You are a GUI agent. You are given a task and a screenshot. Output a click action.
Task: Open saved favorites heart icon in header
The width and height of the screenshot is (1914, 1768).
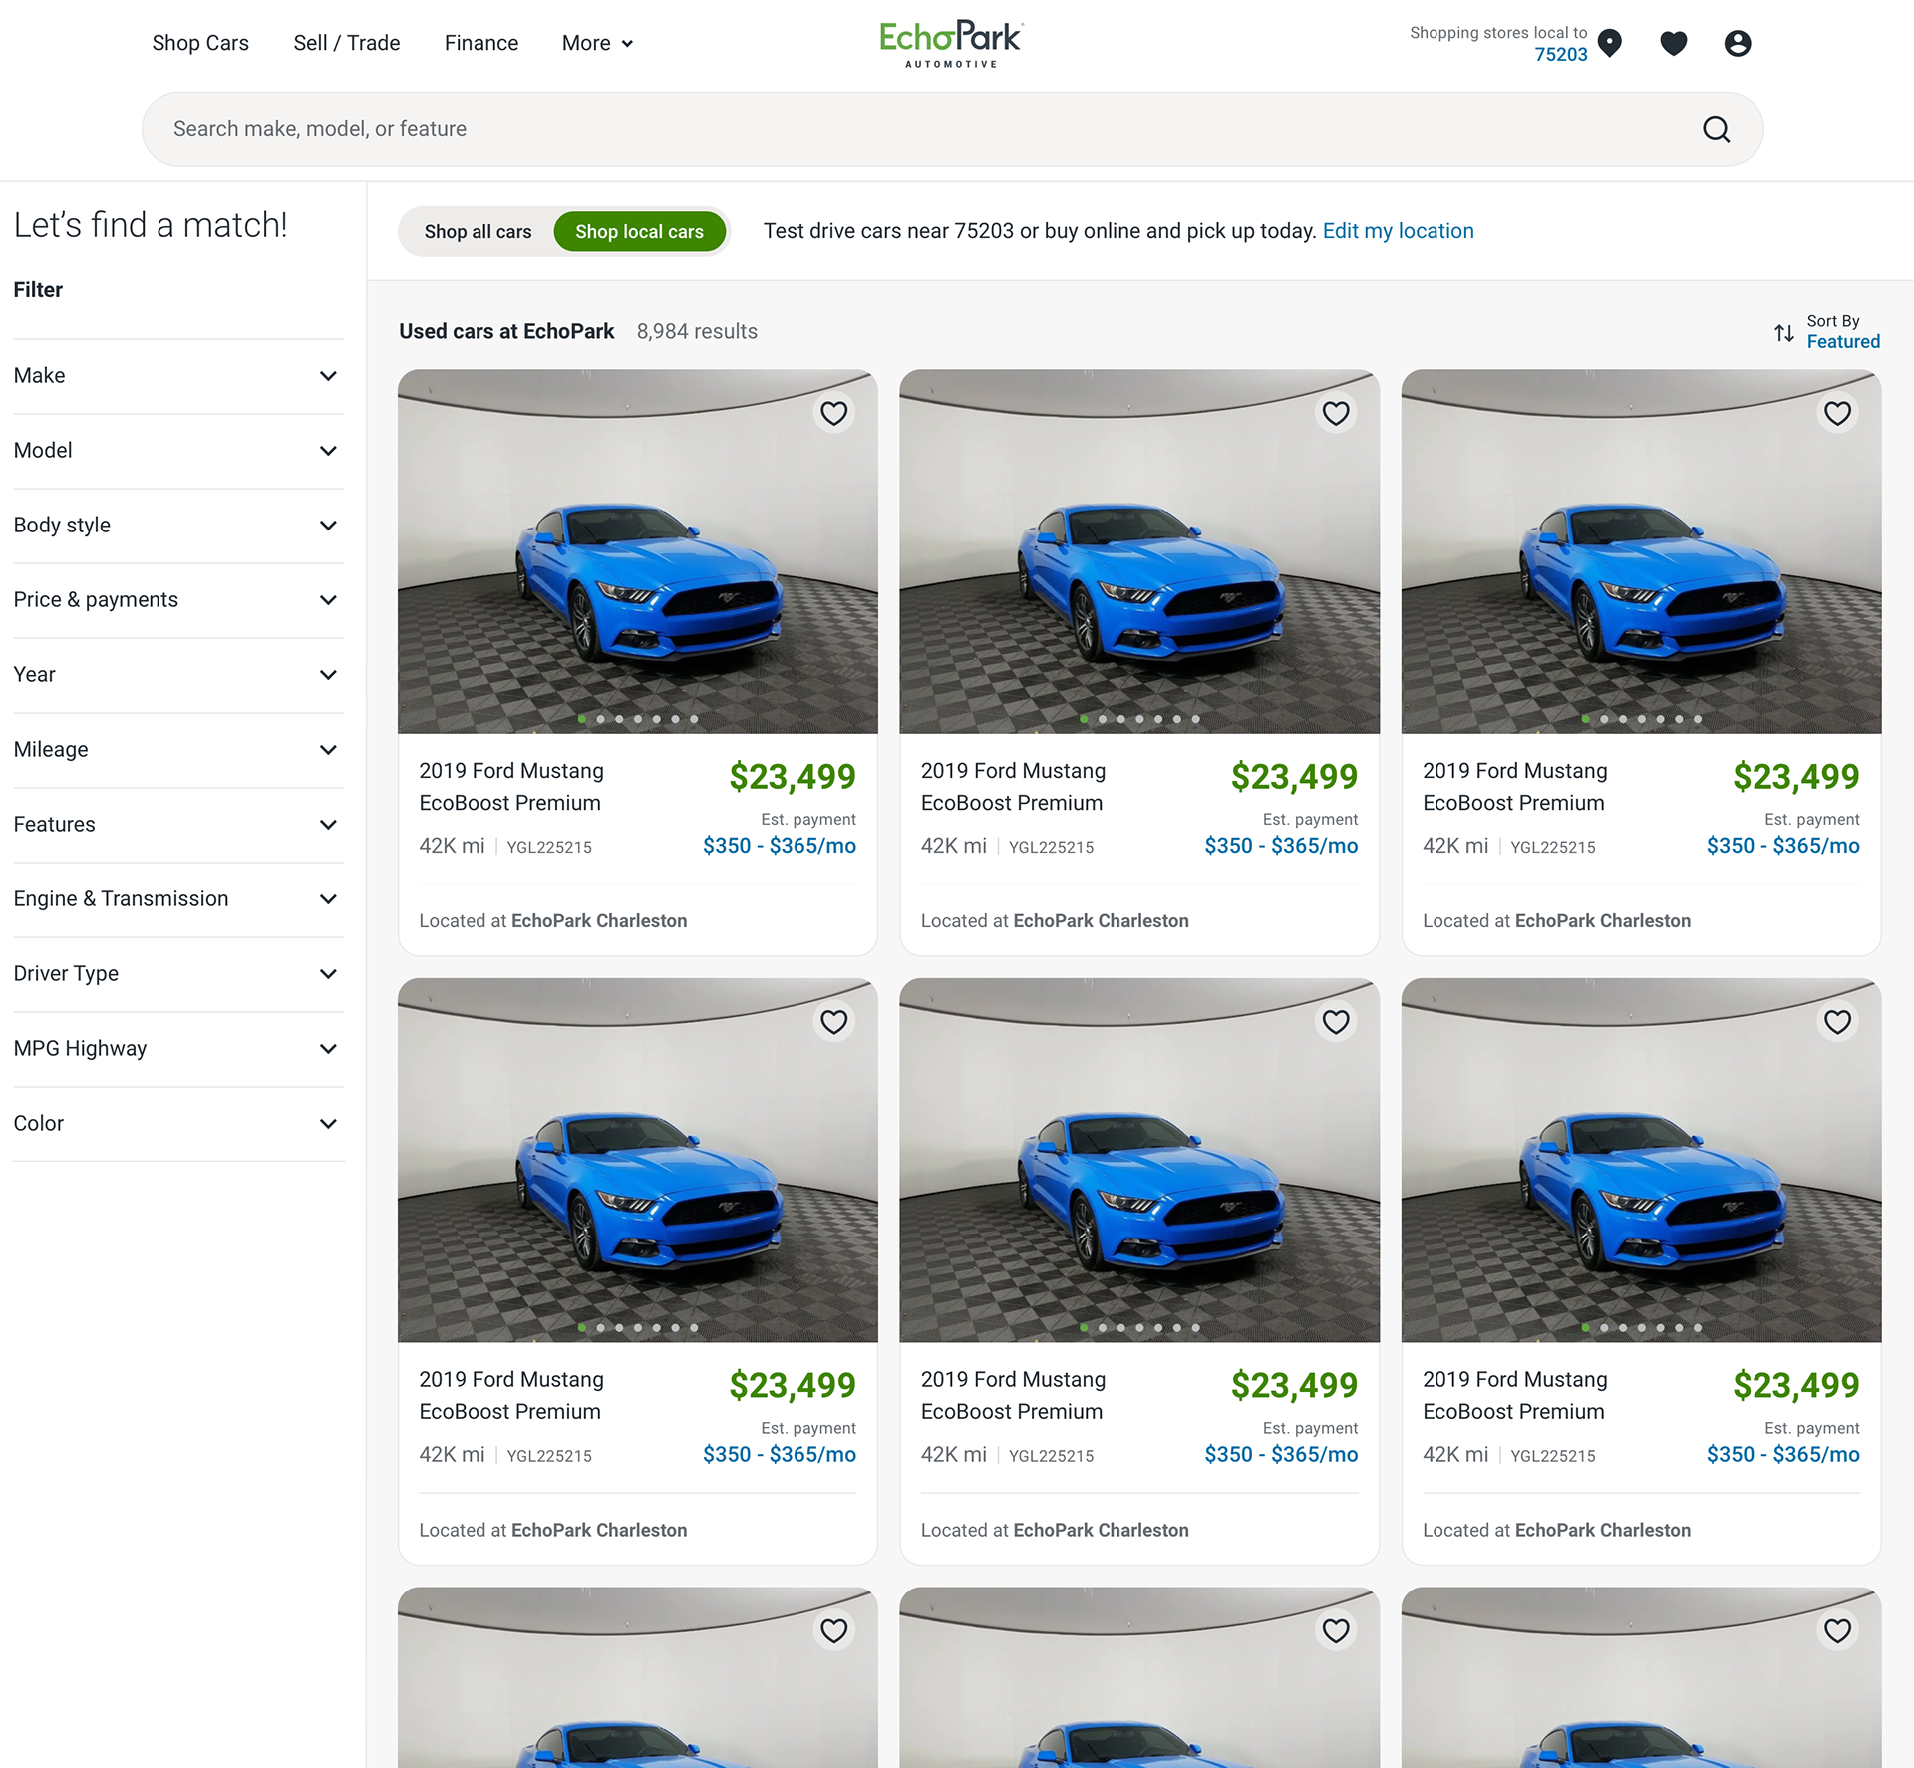point(1674,43)
